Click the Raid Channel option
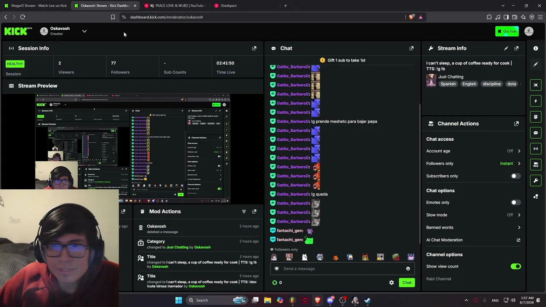 coord(439,279)
